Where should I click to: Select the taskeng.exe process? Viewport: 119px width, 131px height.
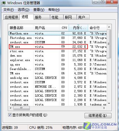click(x=58, y=104)
